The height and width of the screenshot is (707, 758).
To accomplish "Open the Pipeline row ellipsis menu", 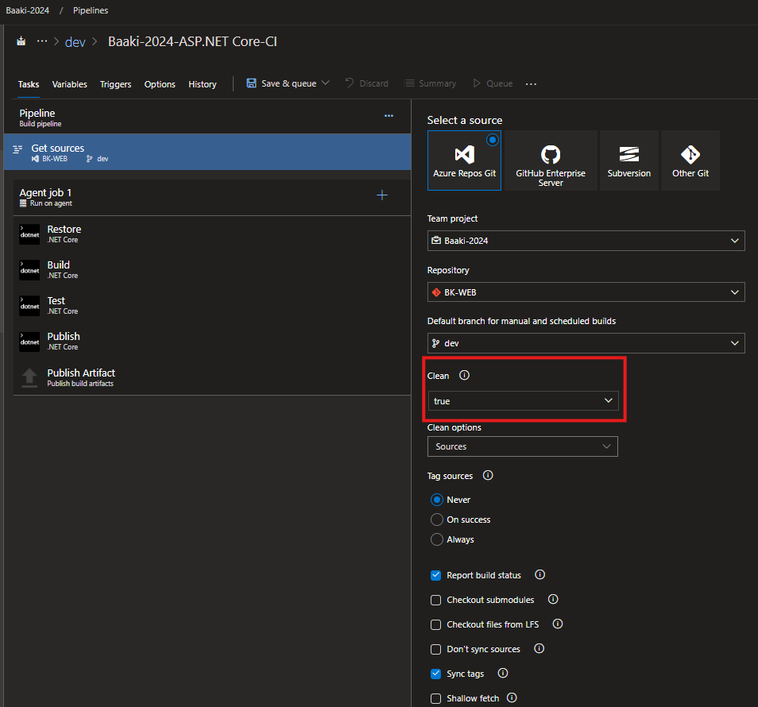I will coord(389,116).
